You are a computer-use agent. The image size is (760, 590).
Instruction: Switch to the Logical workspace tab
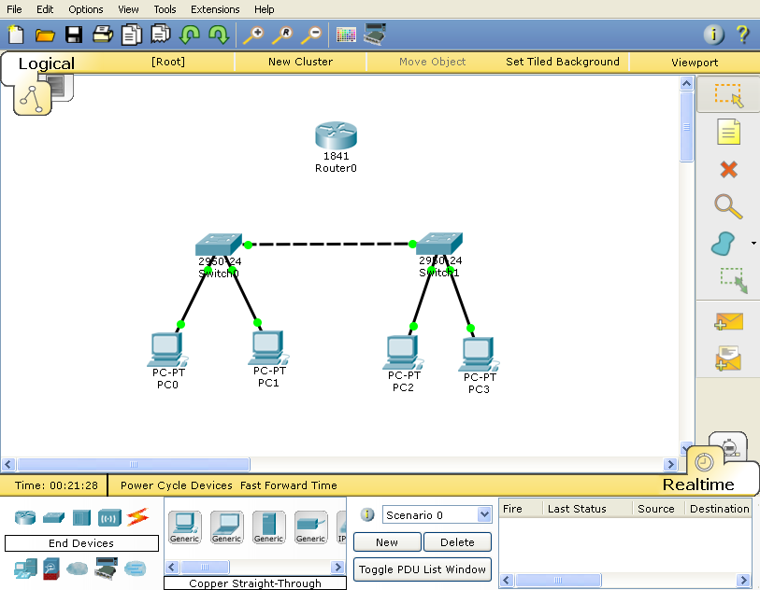coord(46,63)
